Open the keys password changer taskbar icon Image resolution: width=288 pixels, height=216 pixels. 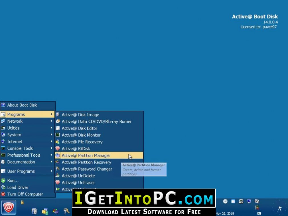click(66, 211)
